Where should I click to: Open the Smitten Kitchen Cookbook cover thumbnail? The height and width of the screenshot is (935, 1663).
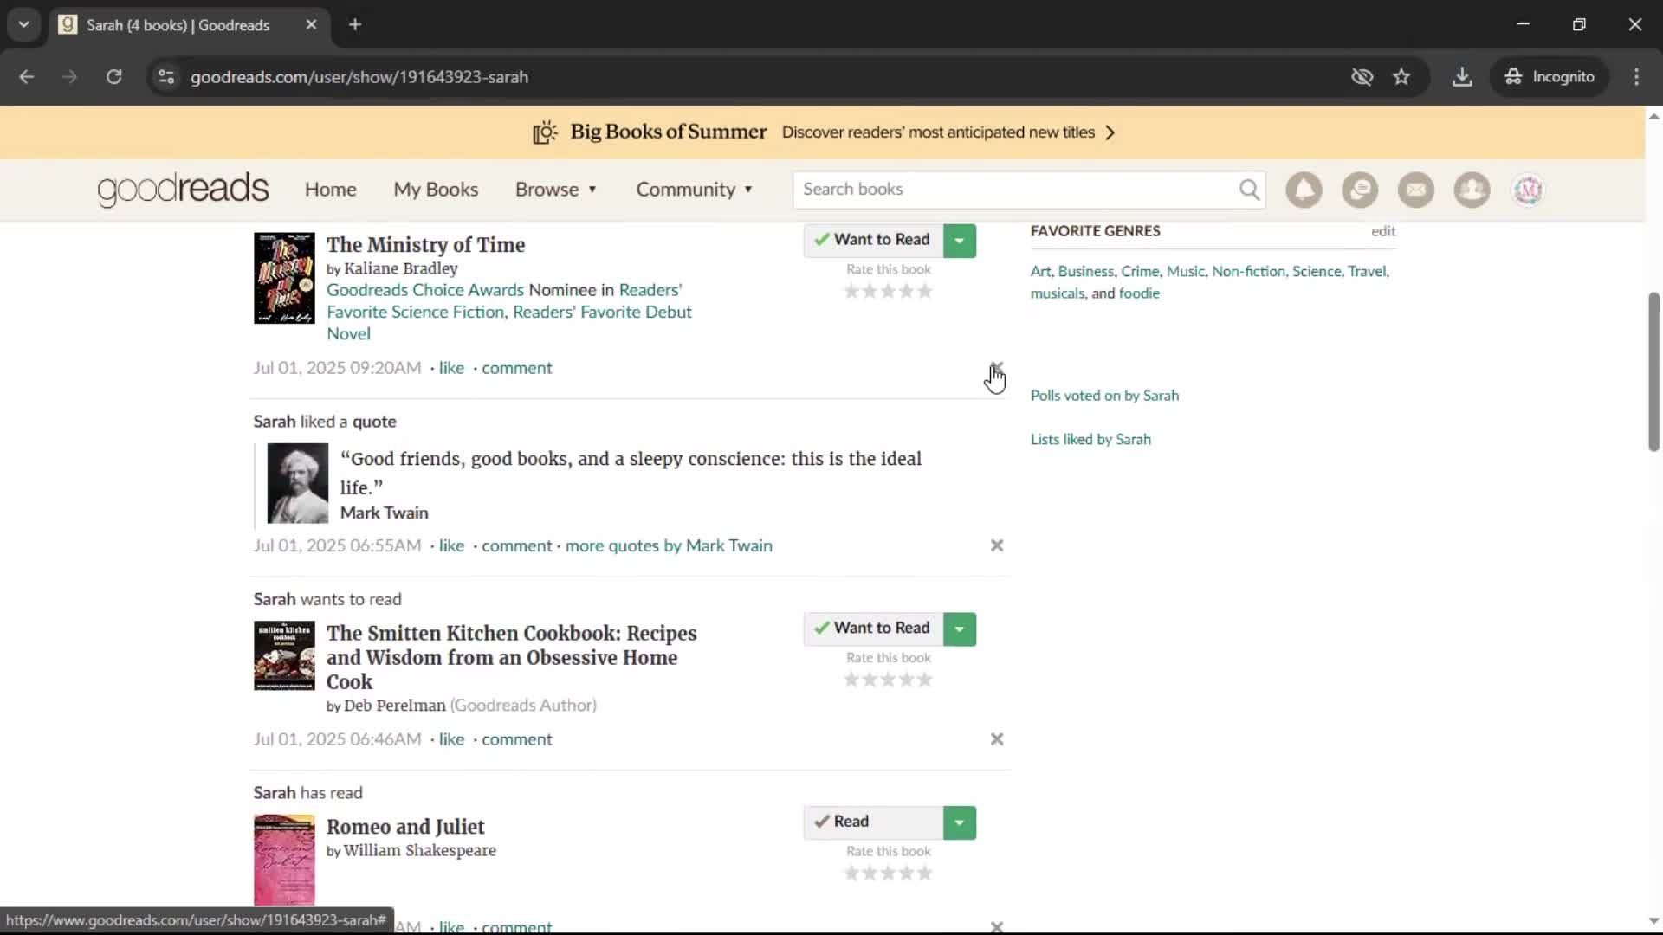pyautogui.click(x=284, y=655)
